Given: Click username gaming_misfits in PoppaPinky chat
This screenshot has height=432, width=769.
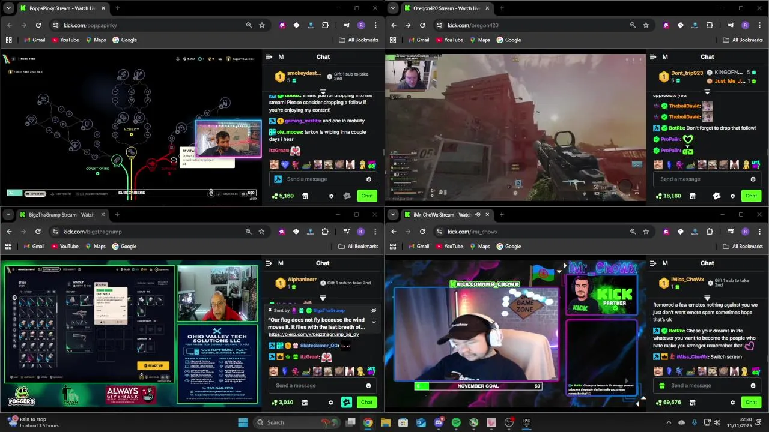Looking at the screenshot, I should click(x=303, y=121).
